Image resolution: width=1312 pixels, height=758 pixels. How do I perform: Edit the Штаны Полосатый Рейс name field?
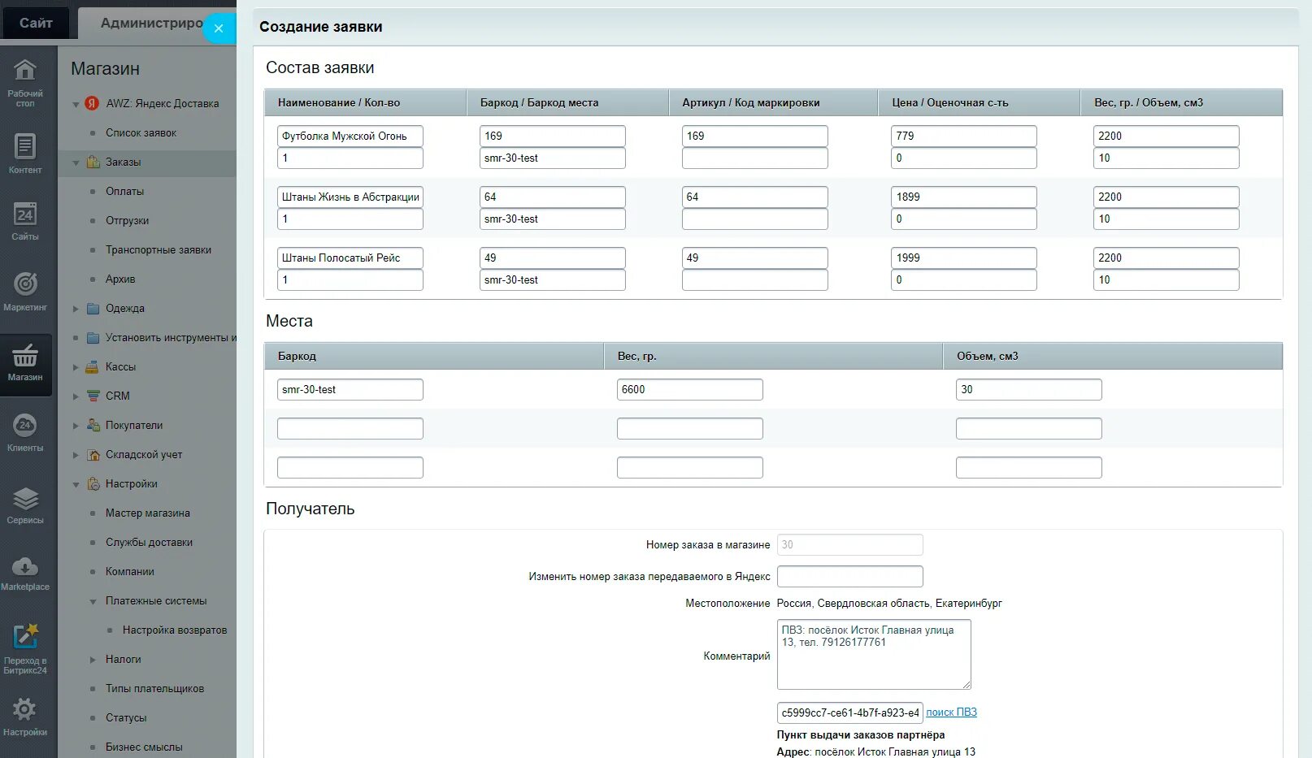coord(350,258)
